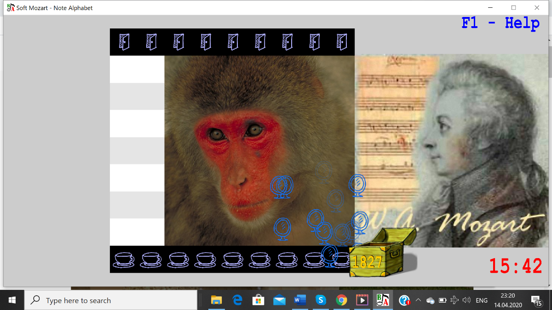Click the Soft Mozart title bar app icon
The height and width of the screenshot is (310, 552).
click(11, 8)
